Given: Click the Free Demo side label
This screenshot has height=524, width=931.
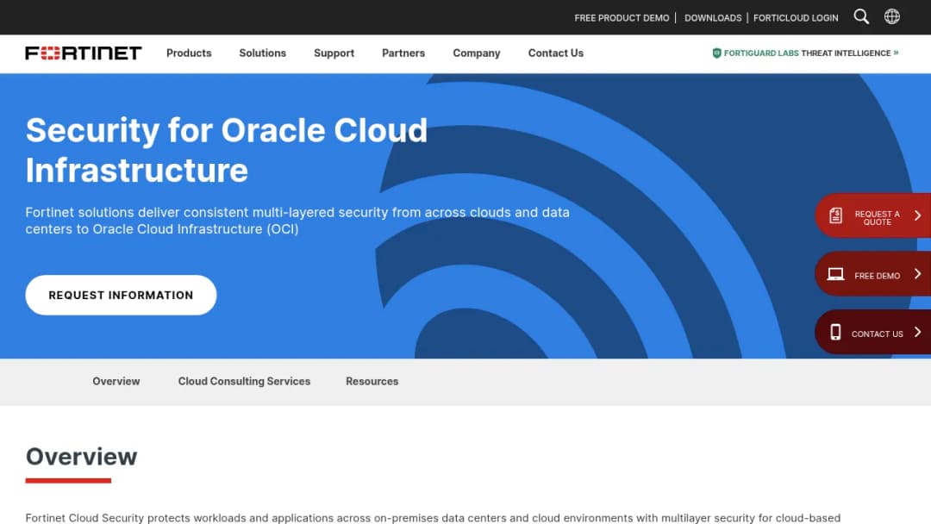Looking at the screenshot, I should 877,276.
